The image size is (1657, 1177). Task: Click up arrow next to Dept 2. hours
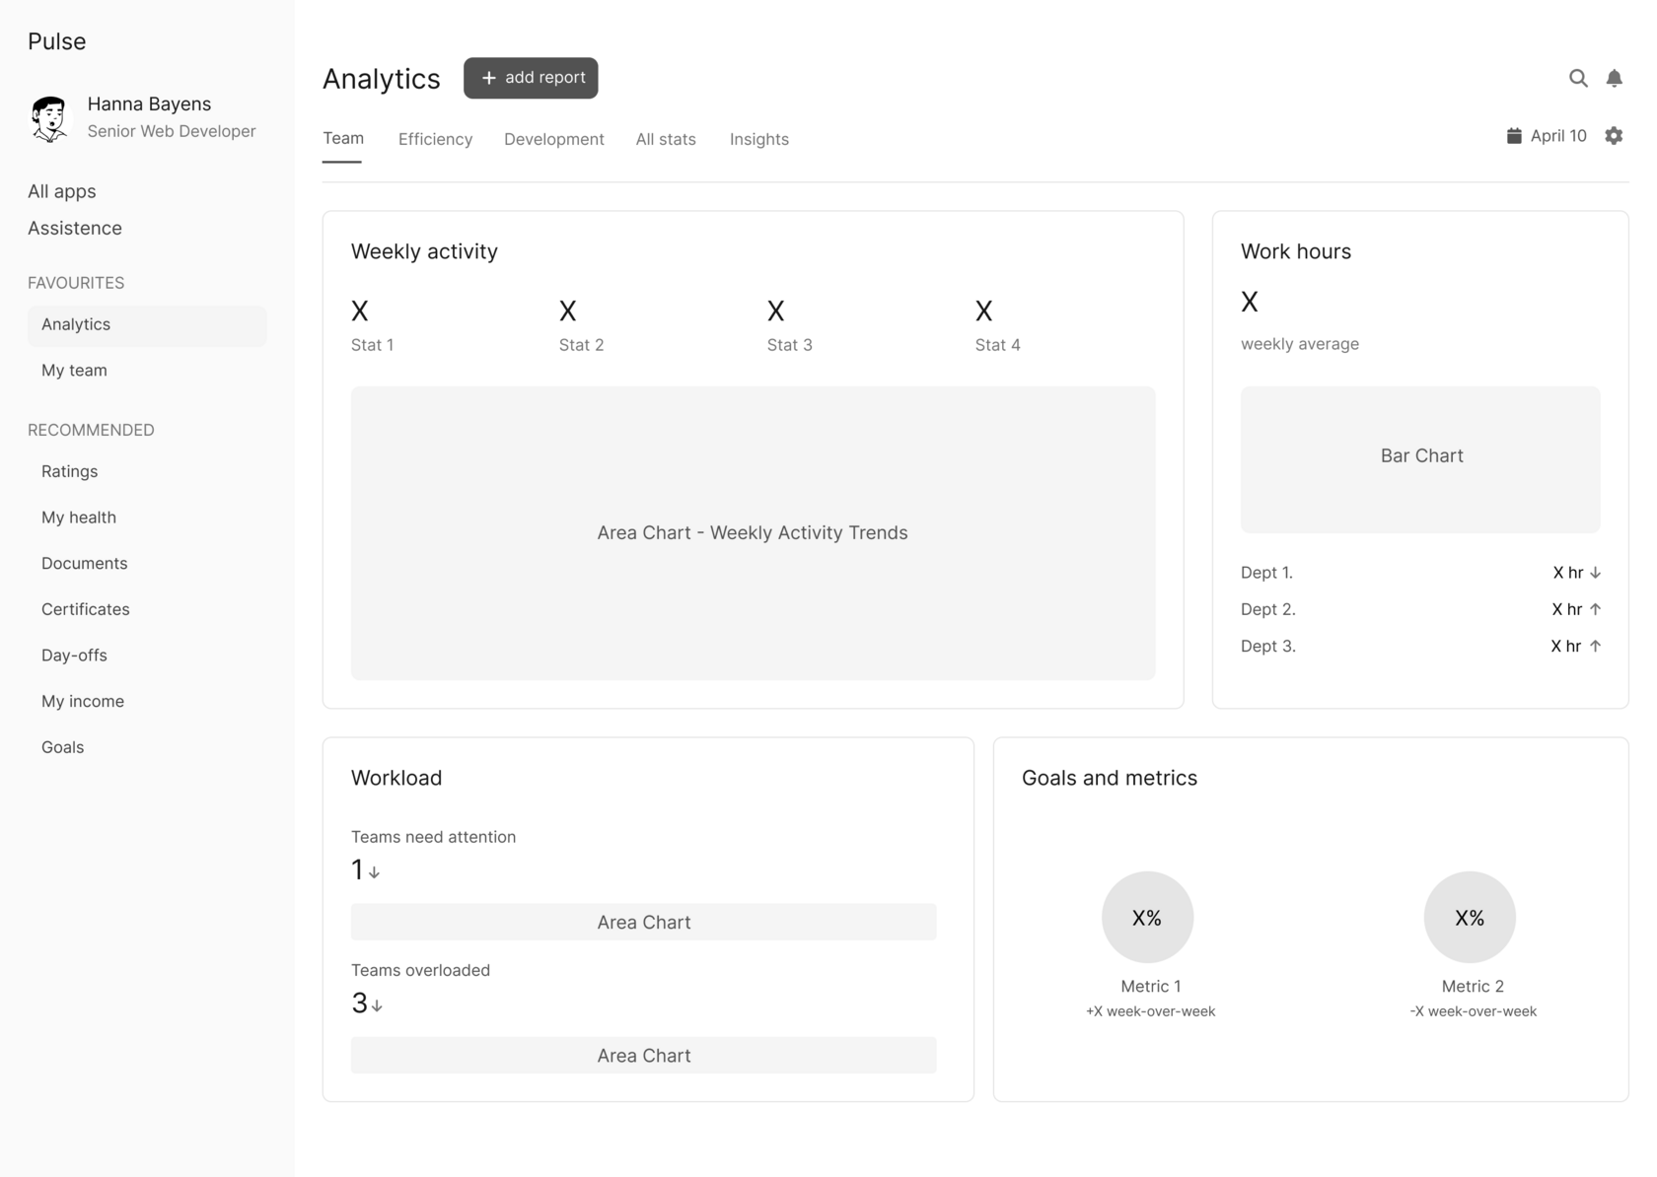pos(1595,609)
